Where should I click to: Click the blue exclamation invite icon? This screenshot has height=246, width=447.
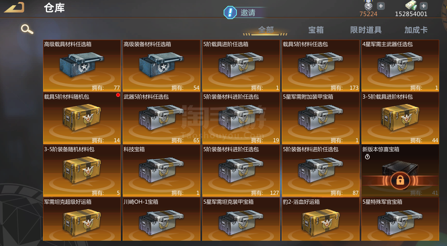(x=230, y=13)
